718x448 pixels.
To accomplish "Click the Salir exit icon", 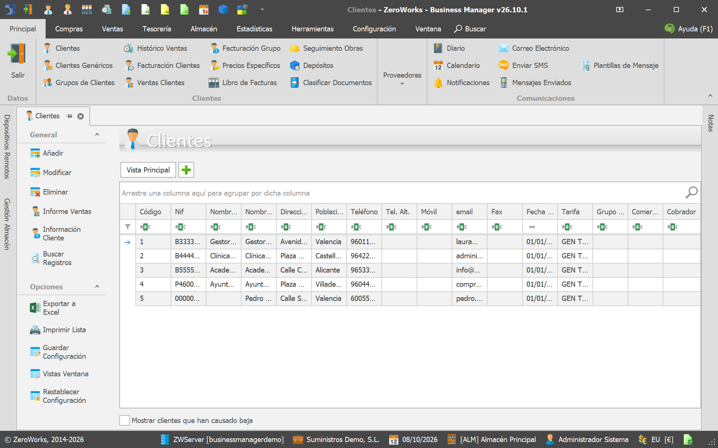I will [x=17, y=54].
